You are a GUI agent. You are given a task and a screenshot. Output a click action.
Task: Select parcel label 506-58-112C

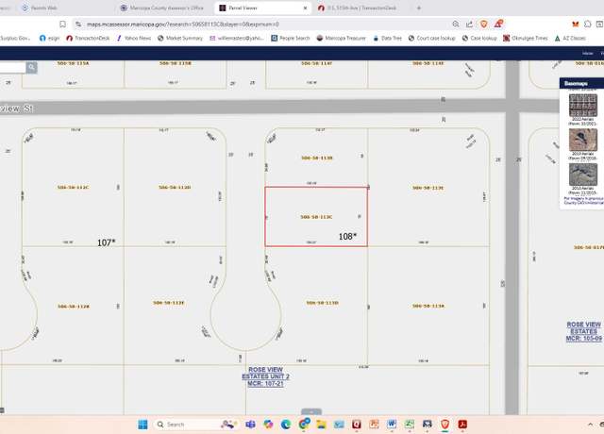click(x=73, y=188)
